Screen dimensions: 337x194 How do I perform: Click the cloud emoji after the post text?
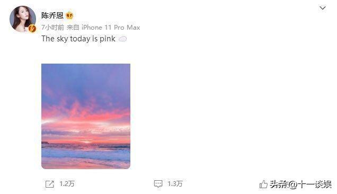122,39
